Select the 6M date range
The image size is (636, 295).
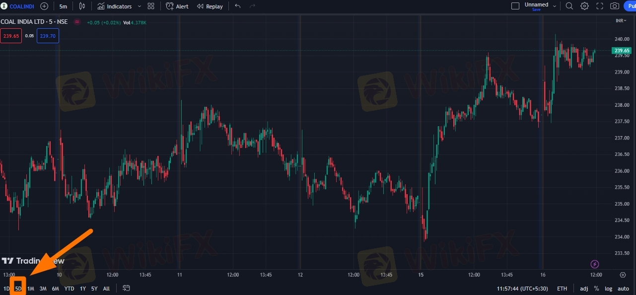click(x=56, y=289)
